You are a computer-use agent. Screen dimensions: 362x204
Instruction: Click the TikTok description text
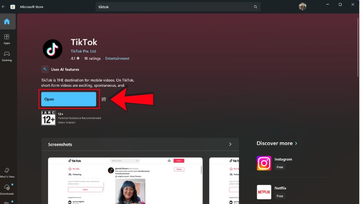[88, 83]
